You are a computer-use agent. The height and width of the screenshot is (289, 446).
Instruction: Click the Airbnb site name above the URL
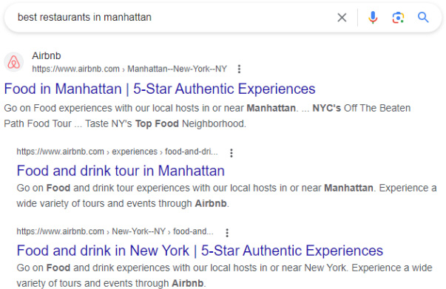(47, 55)
